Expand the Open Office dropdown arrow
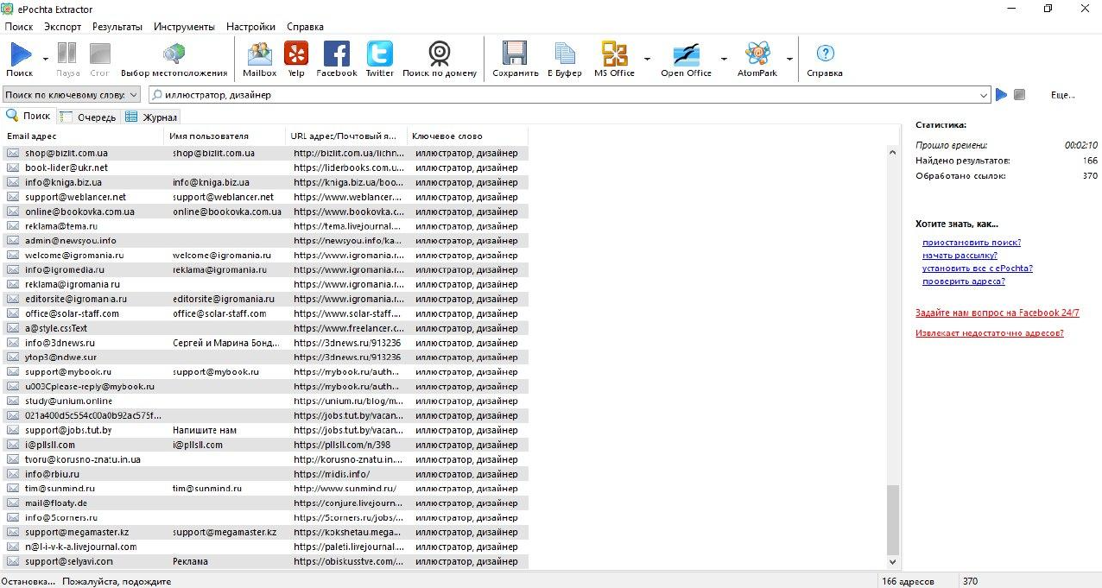Screen dimensions: 1102x588 click(724, 60)
